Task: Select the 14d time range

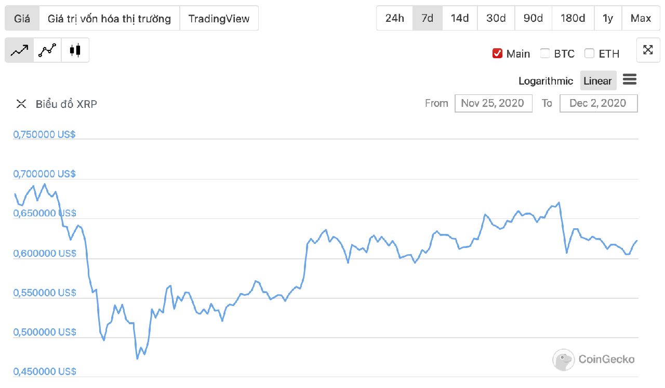Action: click(460, 18)
